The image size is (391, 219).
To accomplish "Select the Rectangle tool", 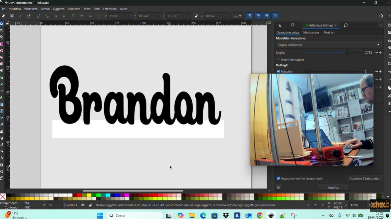I will [x=2, y=44].
